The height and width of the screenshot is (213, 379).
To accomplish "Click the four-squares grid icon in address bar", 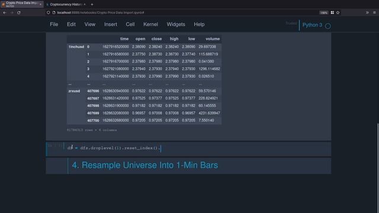I will click(x=332, y=12).
